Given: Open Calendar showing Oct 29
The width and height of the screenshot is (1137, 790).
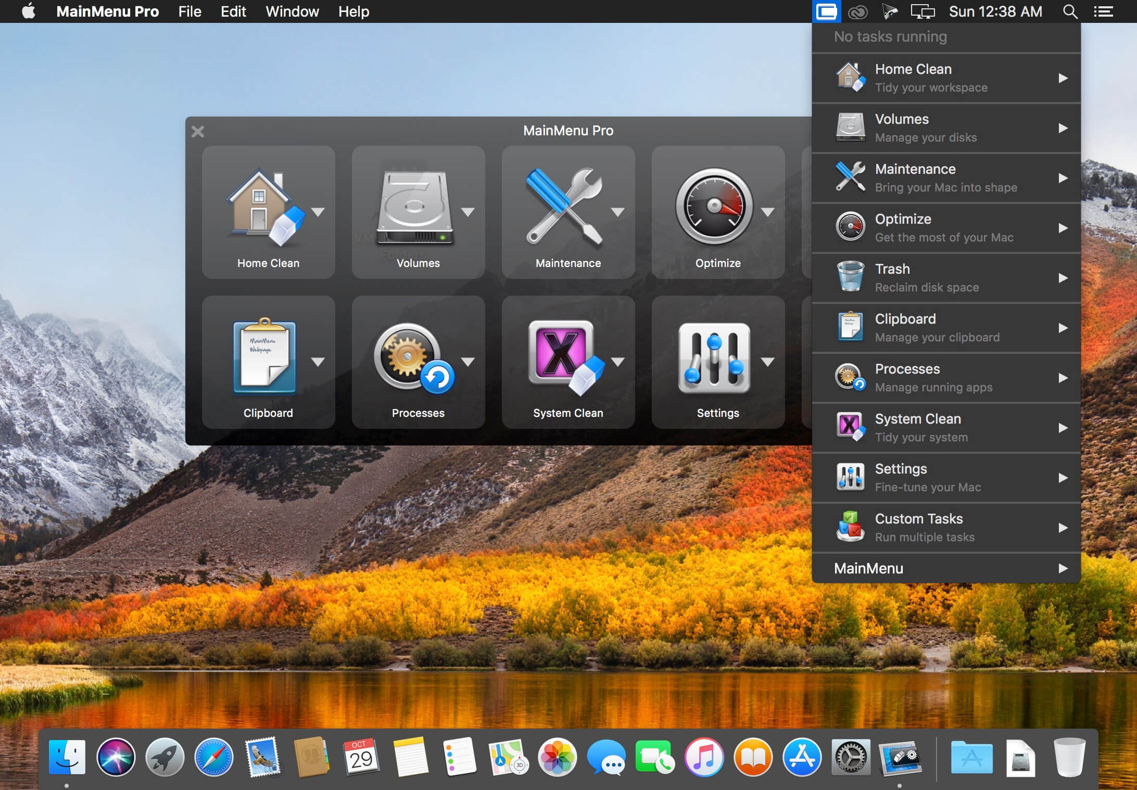Looking at the screenshot, I should (361, 757).
